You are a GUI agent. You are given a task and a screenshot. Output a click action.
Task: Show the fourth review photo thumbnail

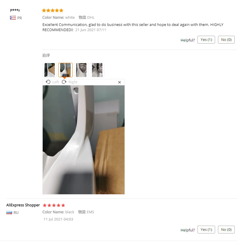point(97,70)
